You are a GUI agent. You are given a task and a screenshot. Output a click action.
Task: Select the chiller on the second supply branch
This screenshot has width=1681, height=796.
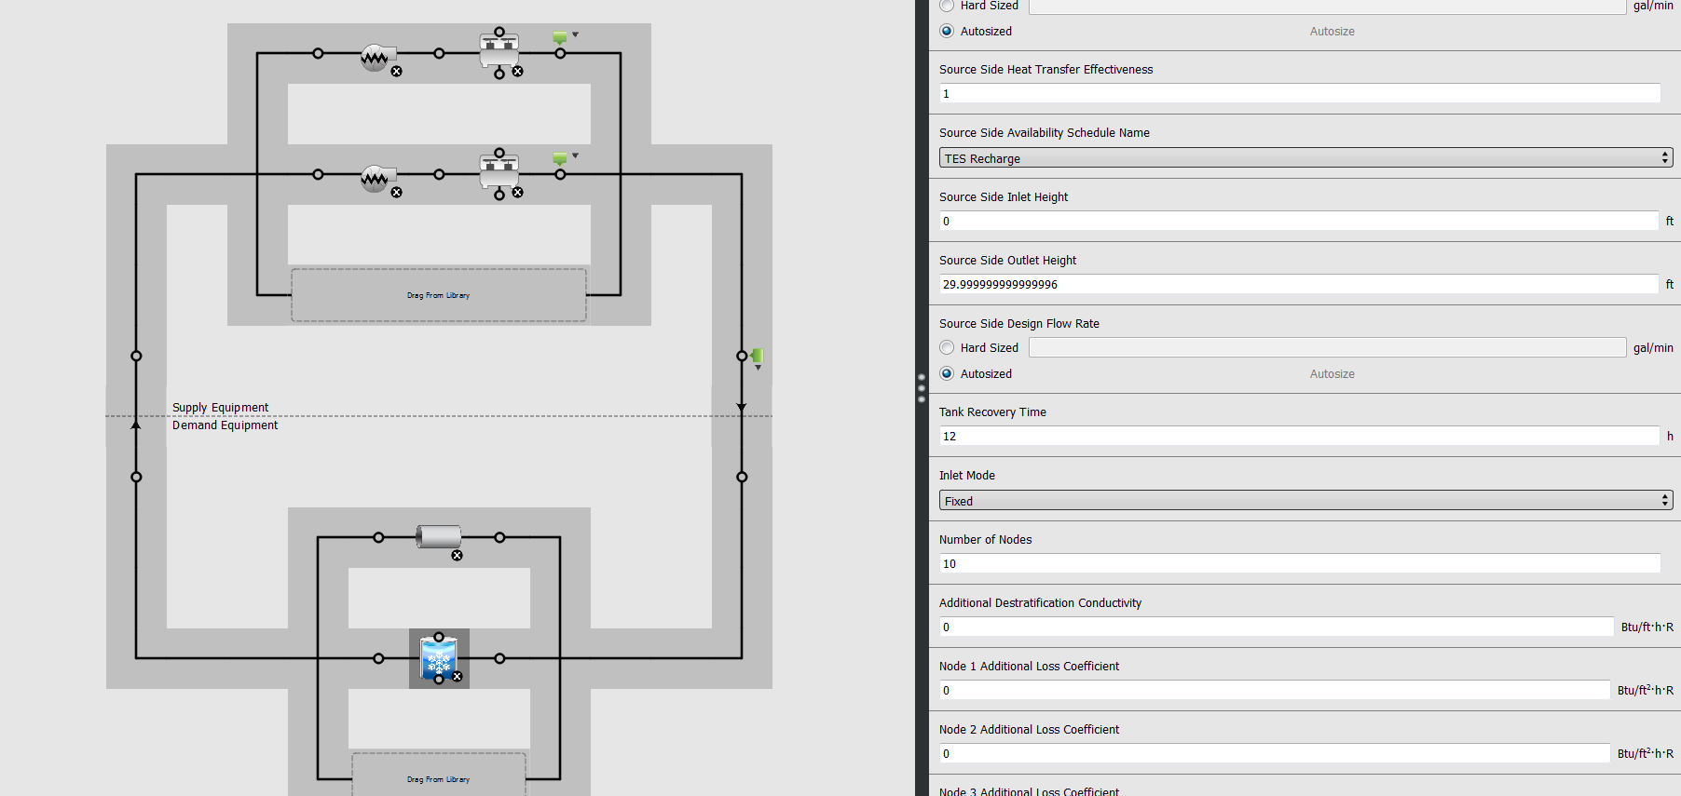499,172
